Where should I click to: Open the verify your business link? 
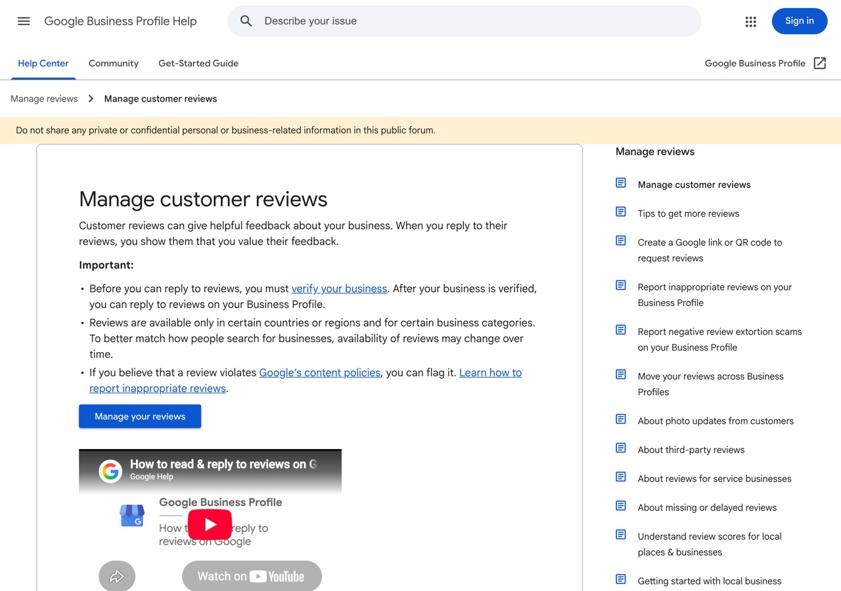[339, 288]
